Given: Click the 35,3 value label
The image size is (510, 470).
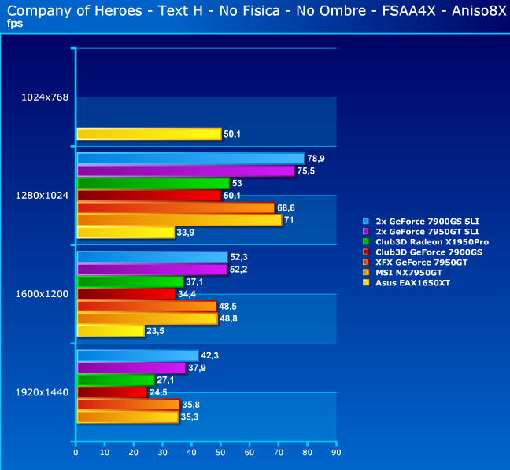Looking at the screenshot, I should (x=190, y=417).
